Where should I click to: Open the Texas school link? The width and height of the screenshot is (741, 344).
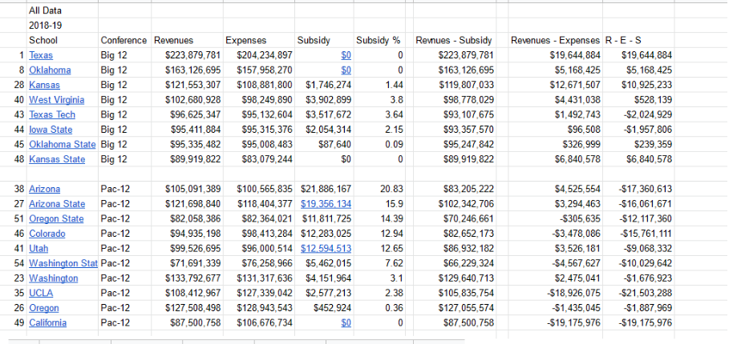click(41, 55)
